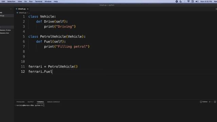Click on 'def Drive(self):' code line
This screenshot has height=122, width=217.
pos(52,22)
